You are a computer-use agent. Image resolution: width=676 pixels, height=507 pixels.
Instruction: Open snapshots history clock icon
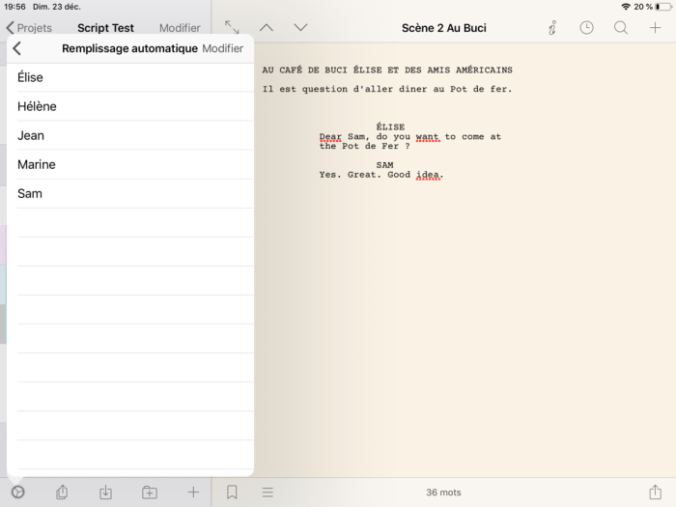586,28
